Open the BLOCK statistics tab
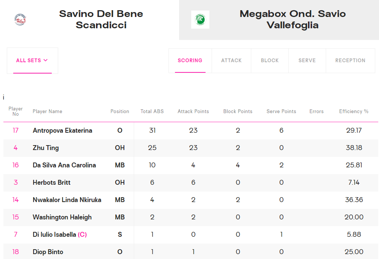Screen dimensions: 379x259 coord(270,61)
